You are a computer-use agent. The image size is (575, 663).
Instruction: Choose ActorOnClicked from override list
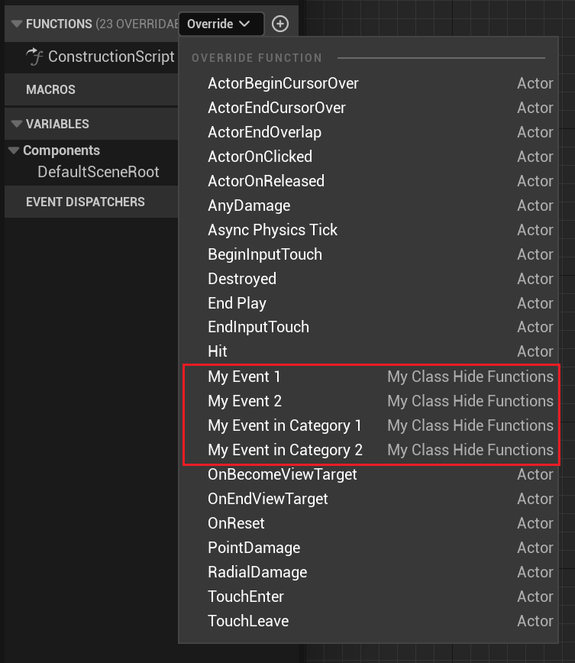click(260, 157)
